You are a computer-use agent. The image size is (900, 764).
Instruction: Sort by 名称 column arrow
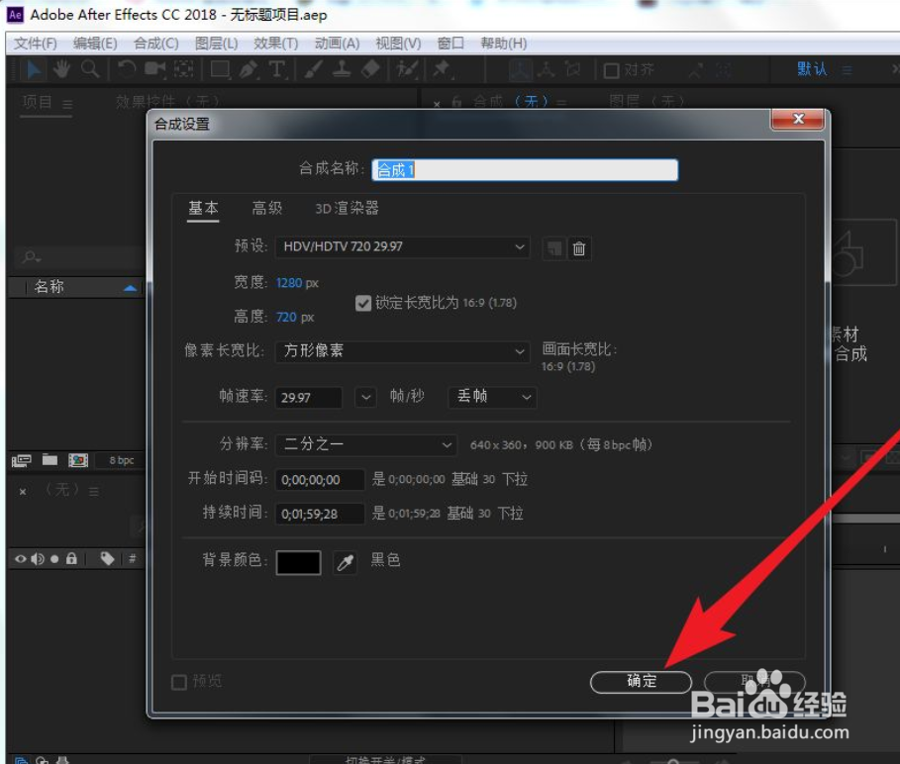click(x=131, y=288)
